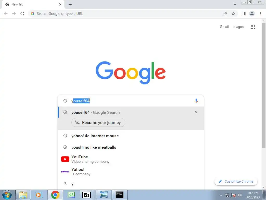Open a new tab with plus button

click(x=70, y=4)
